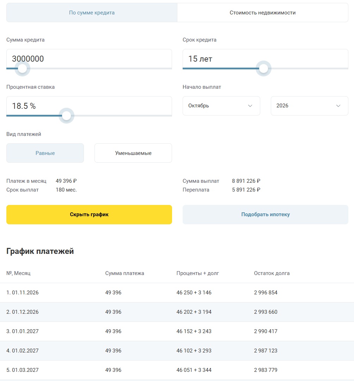Click the remaining debt 2 987 123
This screenshot has width=354, height=381.
point(266,351)
